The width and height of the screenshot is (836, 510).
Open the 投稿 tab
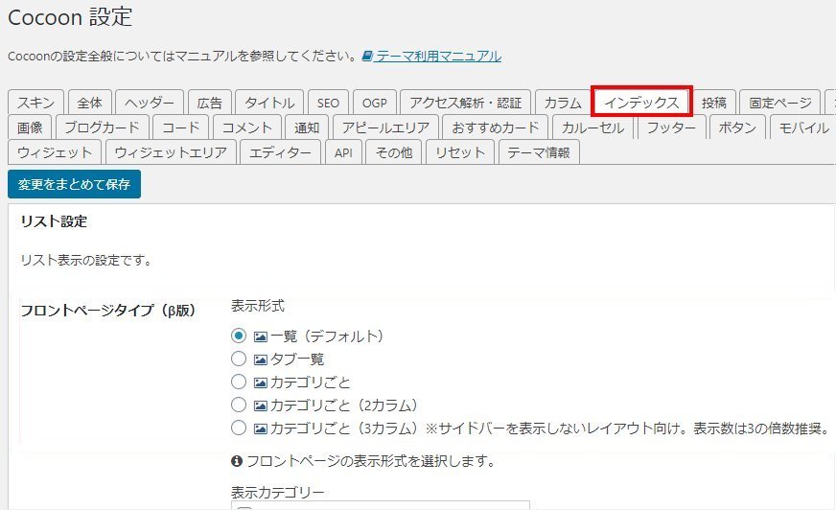(x=714, y=103)
